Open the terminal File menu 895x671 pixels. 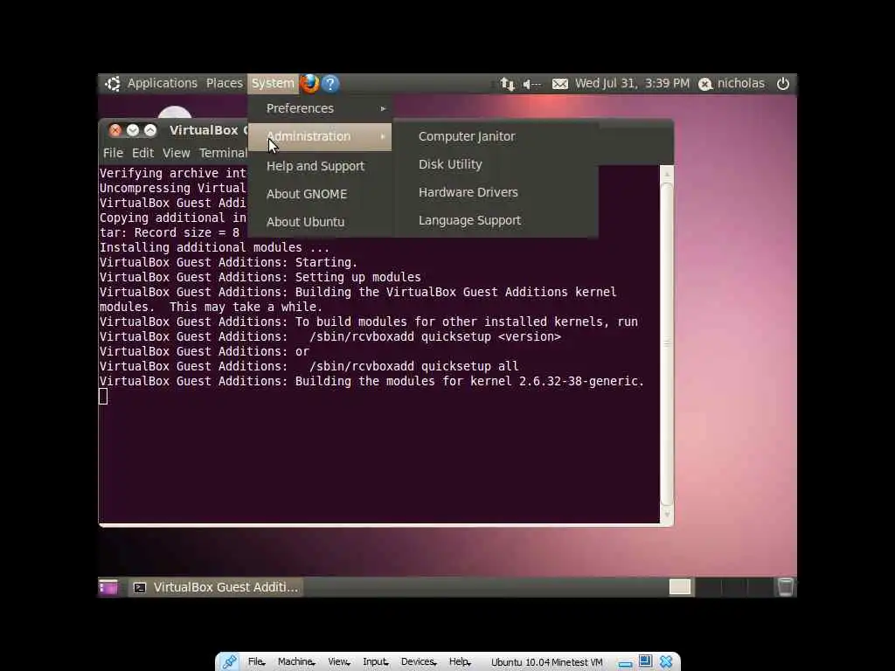tap(113, 153)
